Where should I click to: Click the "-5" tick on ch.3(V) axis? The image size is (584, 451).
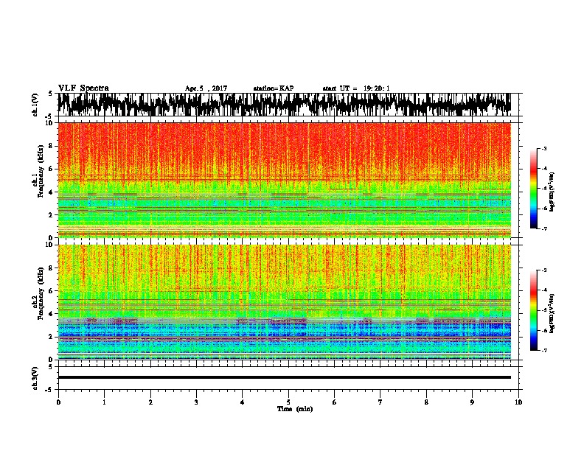tap(49, 390)
